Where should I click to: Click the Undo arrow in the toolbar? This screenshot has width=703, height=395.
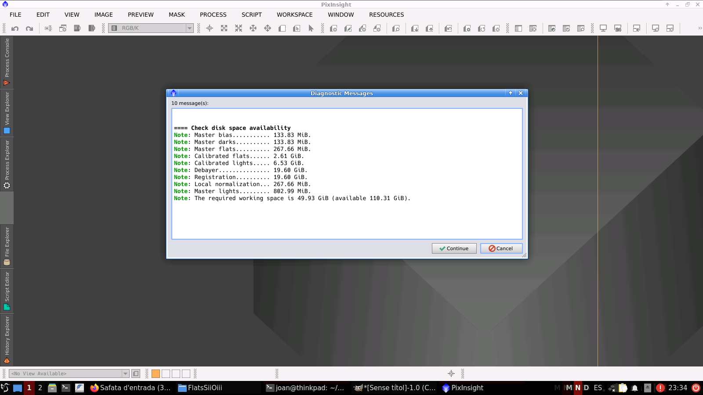pos(15,29)
